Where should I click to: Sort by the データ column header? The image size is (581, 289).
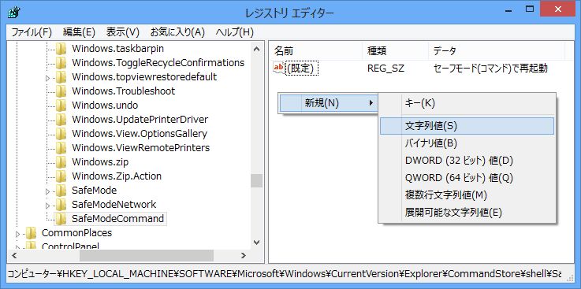tap(497, 50)
